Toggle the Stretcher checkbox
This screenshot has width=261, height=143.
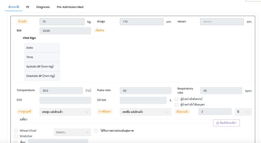pyautogui.click(x=16, y=136)
